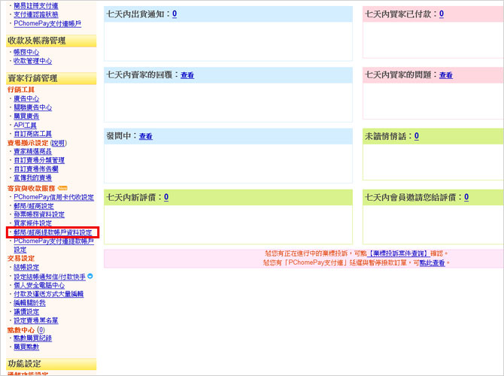Screen dimensions: 504x376
Task: Click the PChomePay支付連帳戶 link
Action: pos(47,23)
